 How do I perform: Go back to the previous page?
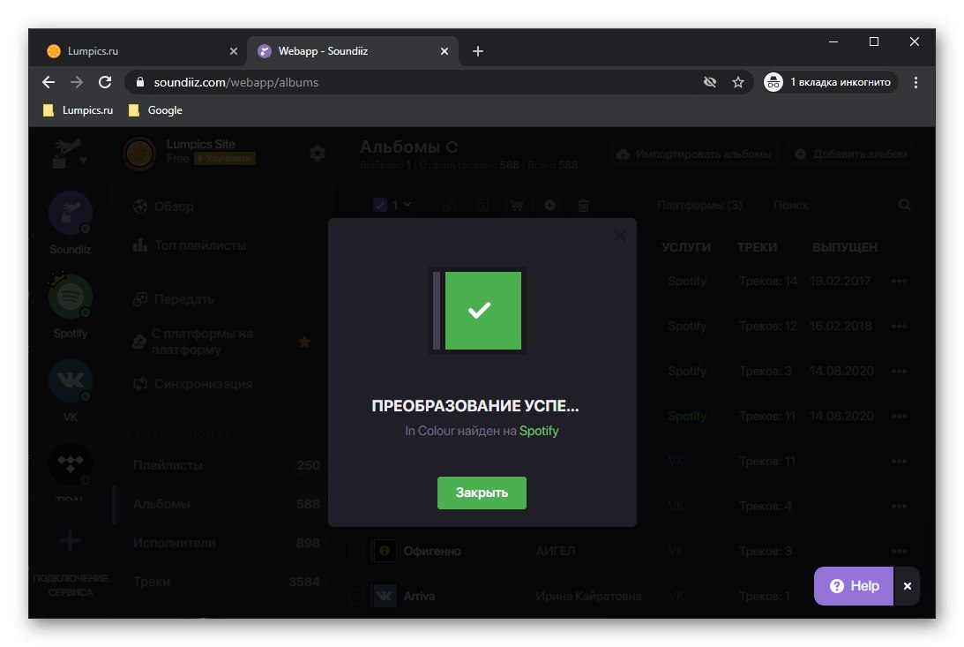pyautogui.click(x=49, y=82)
